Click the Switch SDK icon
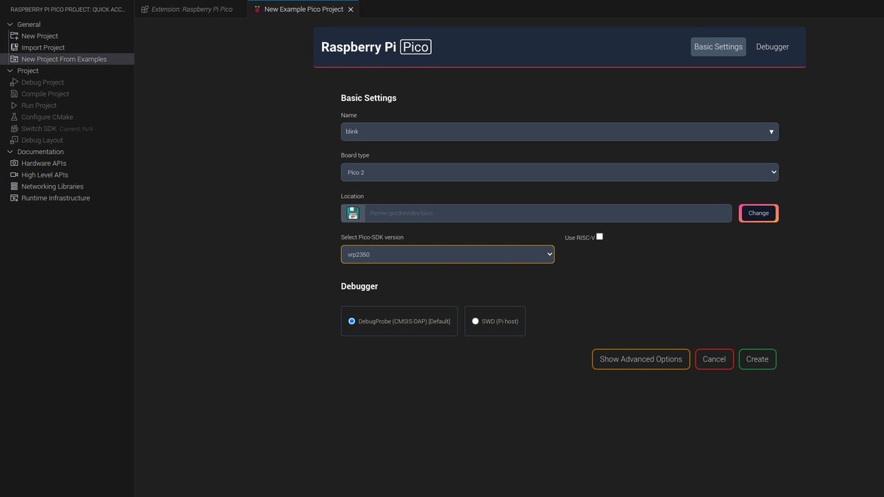 14,128
